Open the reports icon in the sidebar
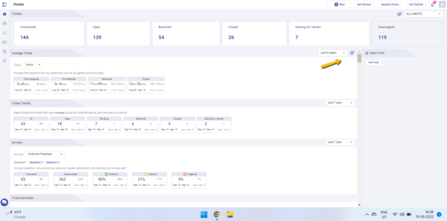Viewport: 447px width, 221px height. coord(4,51)
